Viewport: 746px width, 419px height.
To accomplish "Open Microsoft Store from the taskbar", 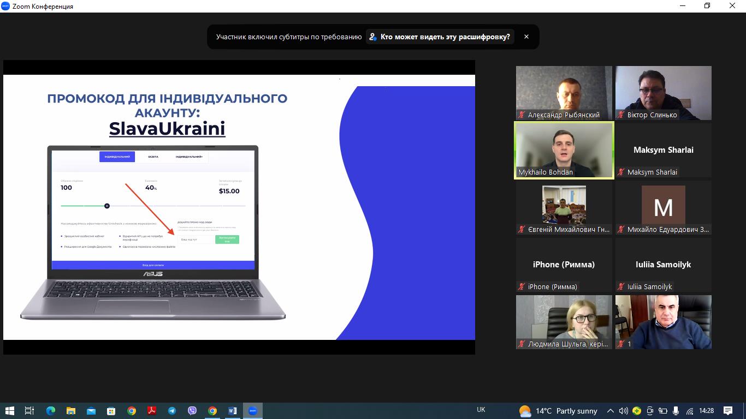I will 111,411.
